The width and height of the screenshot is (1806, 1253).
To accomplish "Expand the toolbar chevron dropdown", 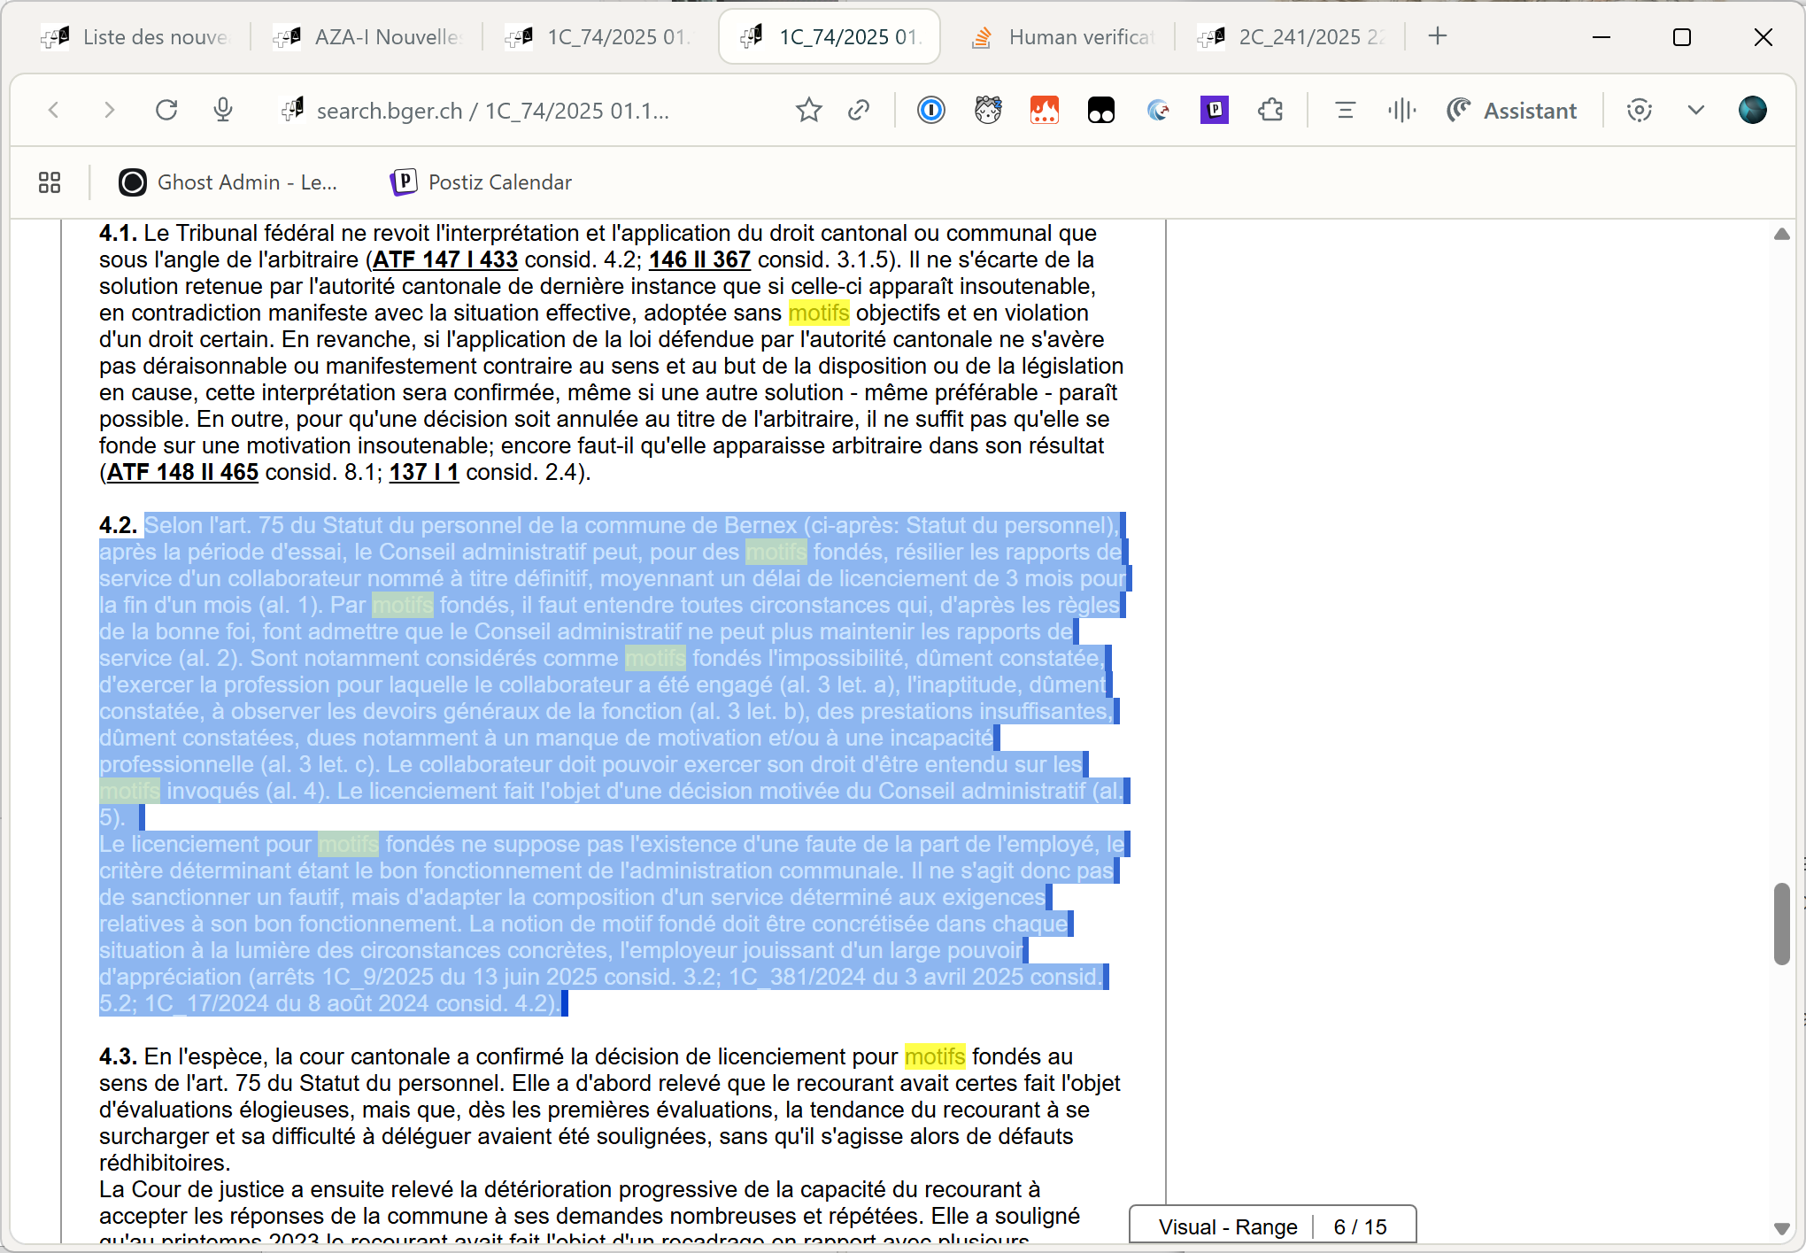I will tap(1695, 110).
